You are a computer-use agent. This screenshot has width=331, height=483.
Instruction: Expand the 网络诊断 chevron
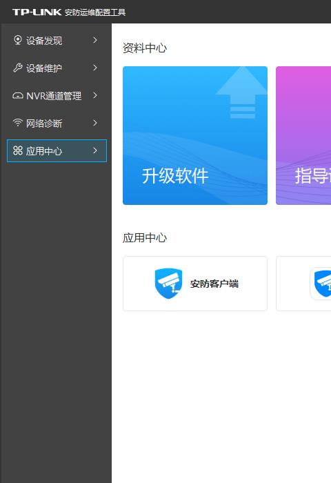[x=95, y=123]
